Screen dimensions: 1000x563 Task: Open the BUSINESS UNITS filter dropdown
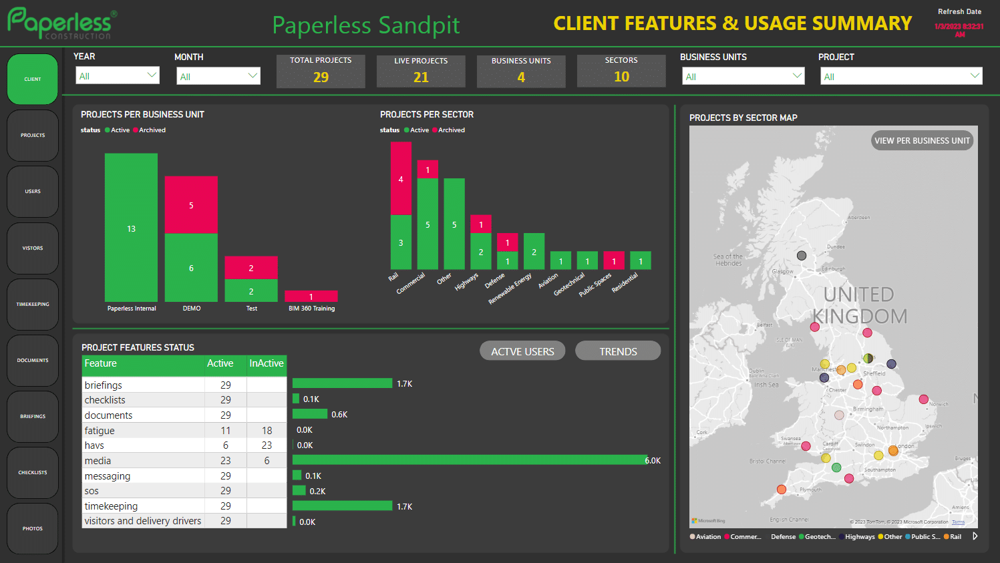pos(743,76)
